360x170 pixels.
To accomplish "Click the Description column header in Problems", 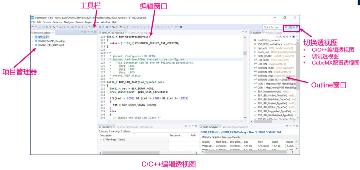I will pos(134,135).
